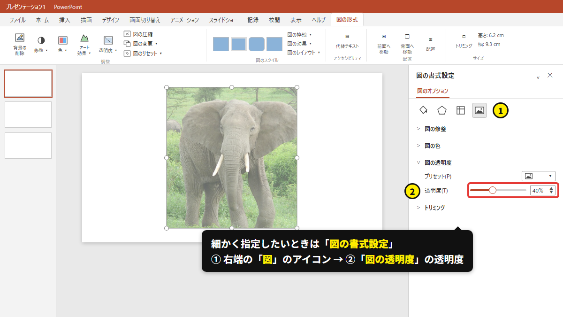
Task: Switch to the 校閲 tab
Action: tap(274, 20)
